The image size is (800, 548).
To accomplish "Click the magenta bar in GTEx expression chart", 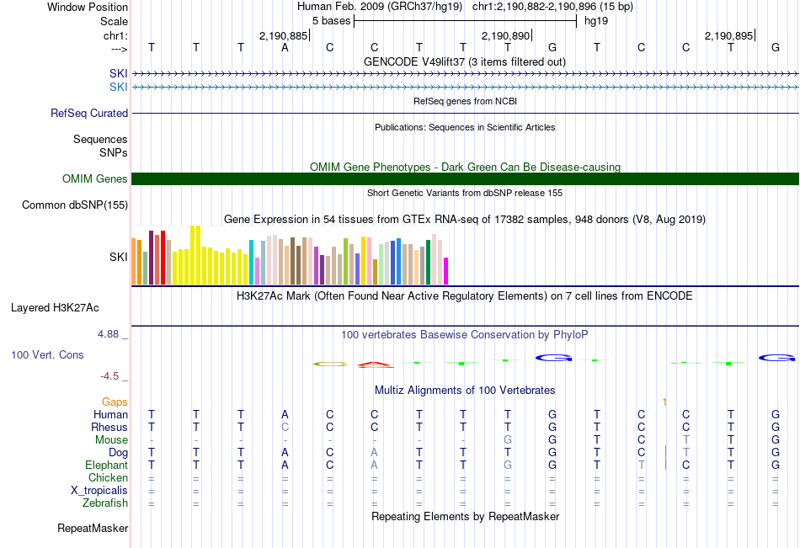I will click(x=445, y=271).
